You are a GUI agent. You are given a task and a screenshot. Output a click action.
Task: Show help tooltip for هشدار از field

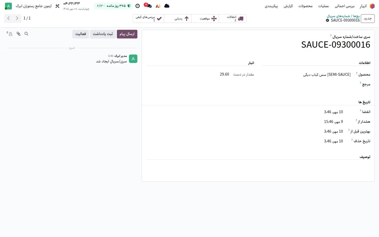[x=356, y=120]
